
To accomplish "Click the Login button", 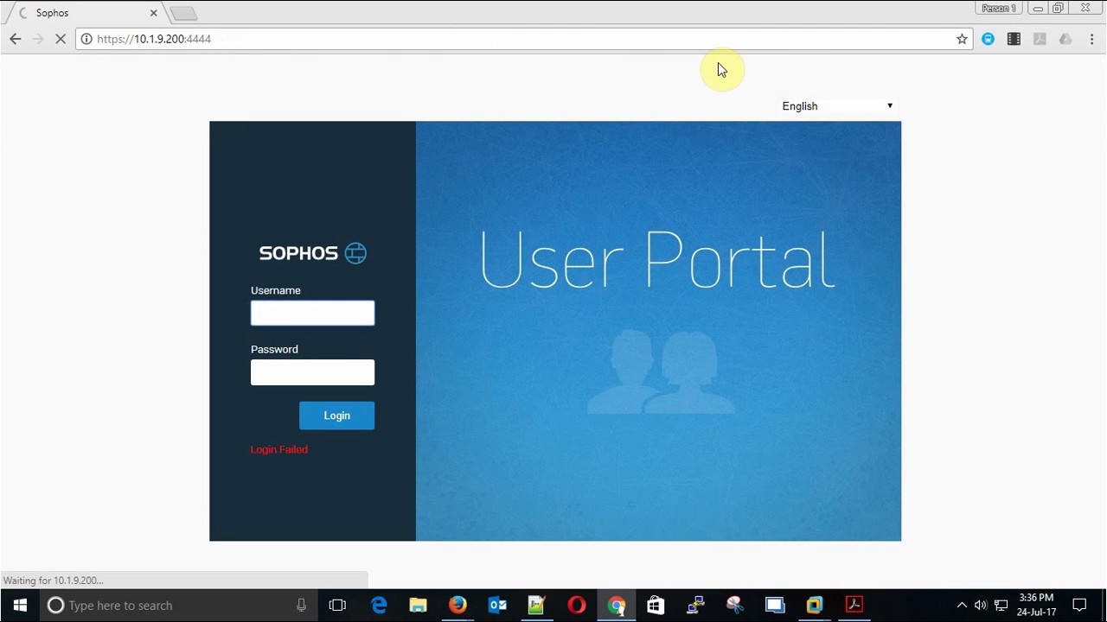I will tap(336, 416).
